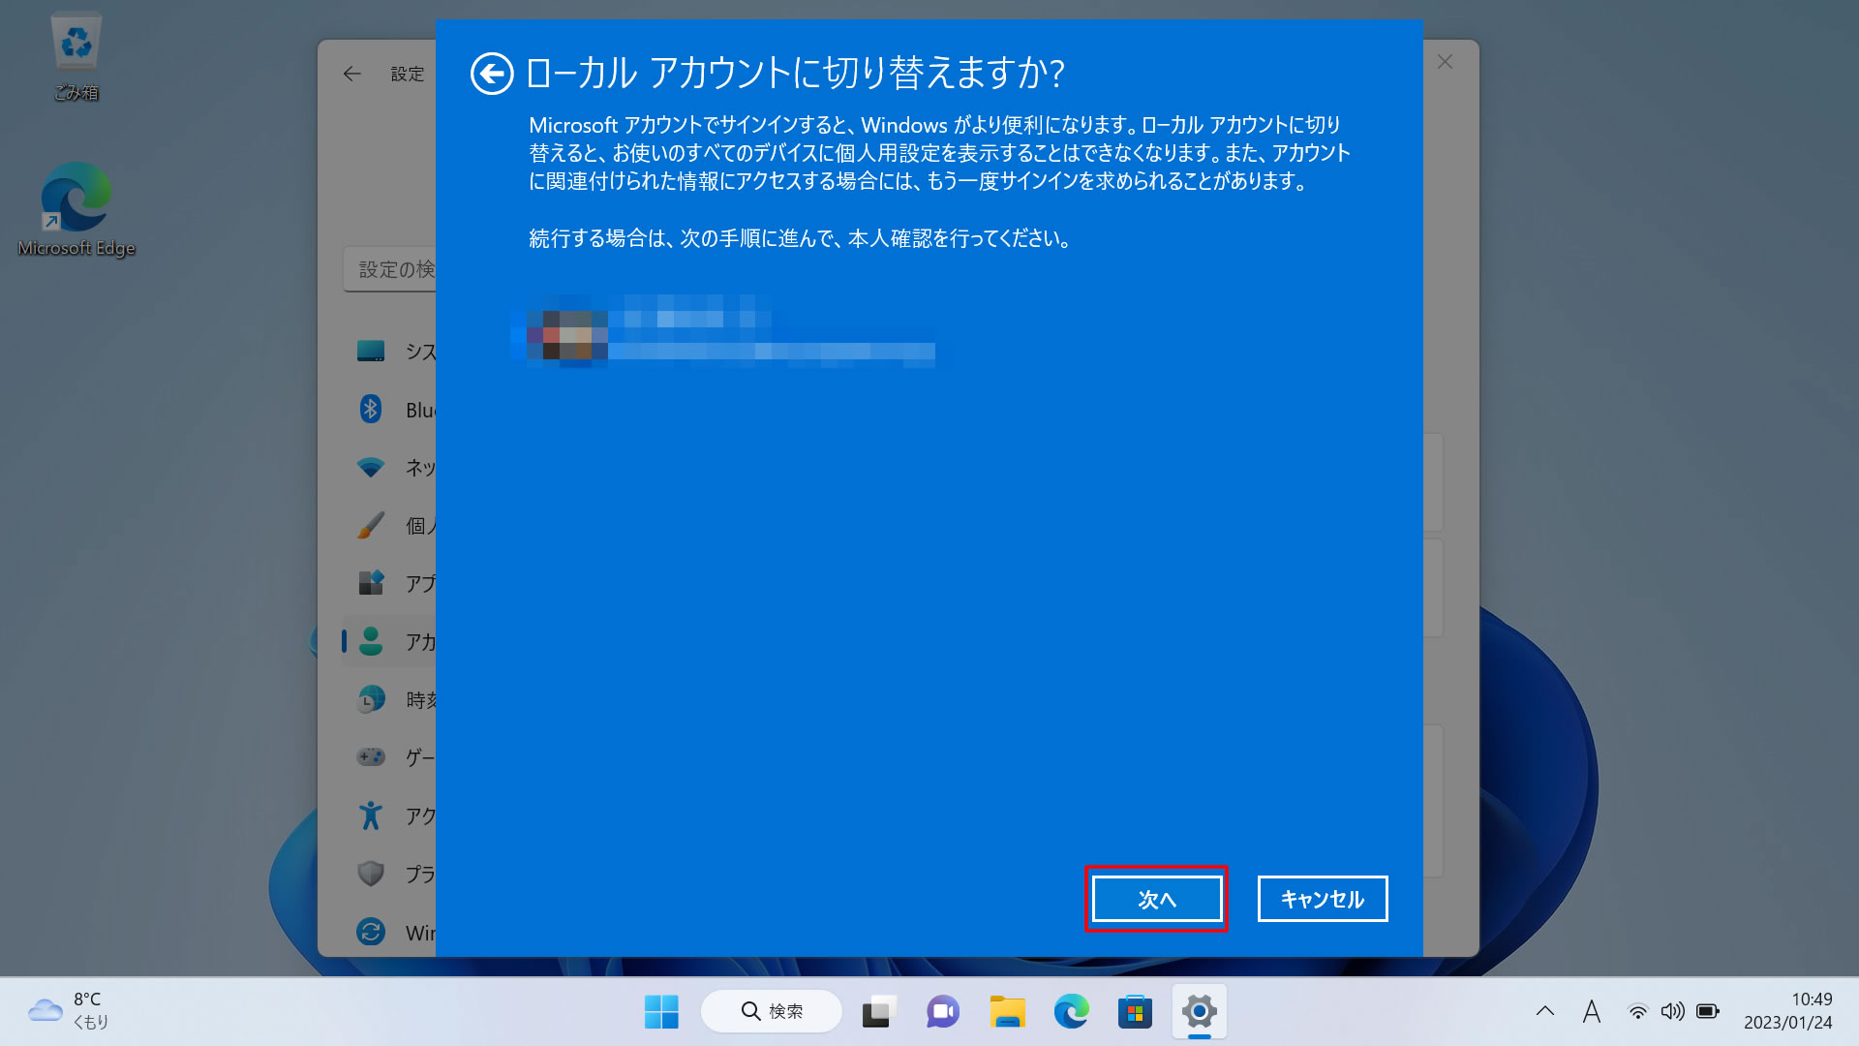Open Privacy shield icon in sidebar
Viewport: 1859px width, 1046px height.
(x=371, y=874)
